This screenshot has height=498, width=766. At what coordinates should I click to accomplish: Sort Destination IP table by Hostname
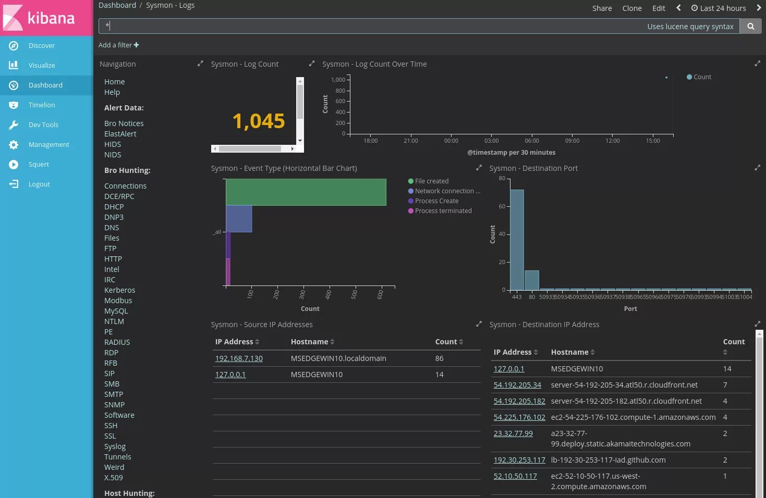(592, 352)
